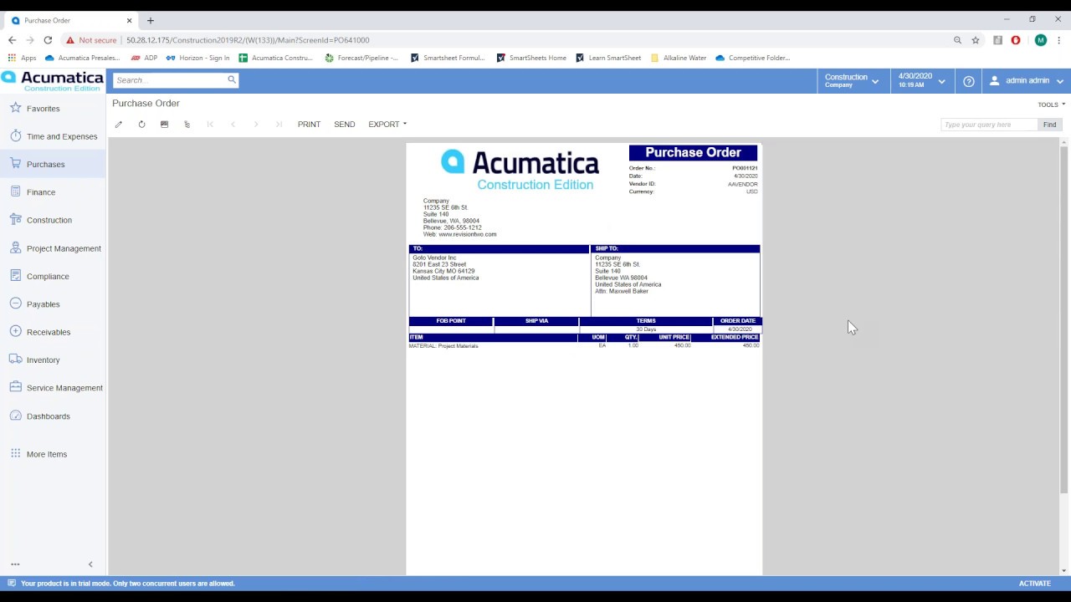Open the Project Management module icon
The height and width of the screenshot is (602, 1071).
coord(15,247)
